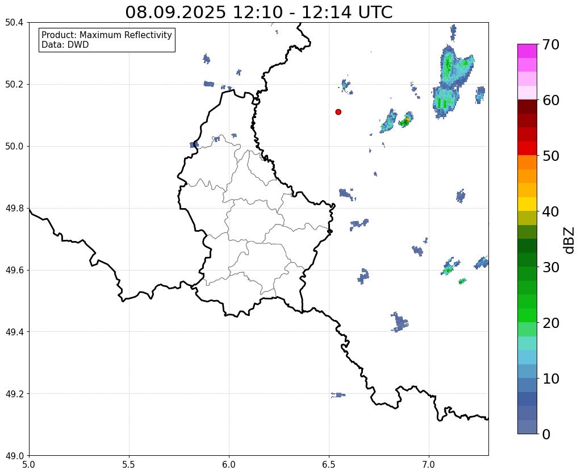The image size is (581, 474).
Task: Click the colorbar label 10
Action: coord(551,379)
